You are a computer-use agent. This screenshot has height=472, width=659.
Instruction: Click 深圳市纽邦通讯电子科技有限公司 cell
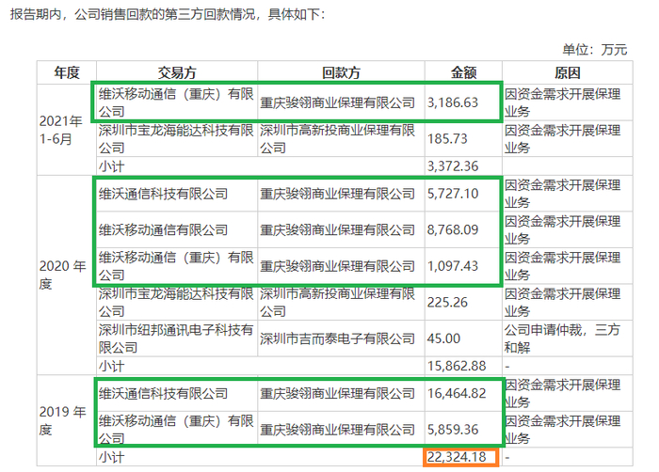click(176, 338)
